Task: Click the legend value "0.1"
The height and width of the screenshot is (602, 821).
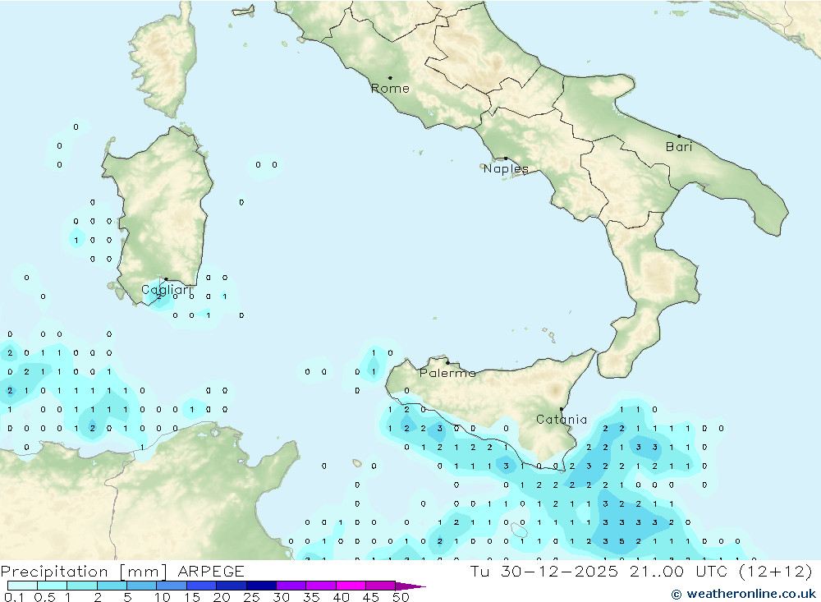Action: (14, 597)
